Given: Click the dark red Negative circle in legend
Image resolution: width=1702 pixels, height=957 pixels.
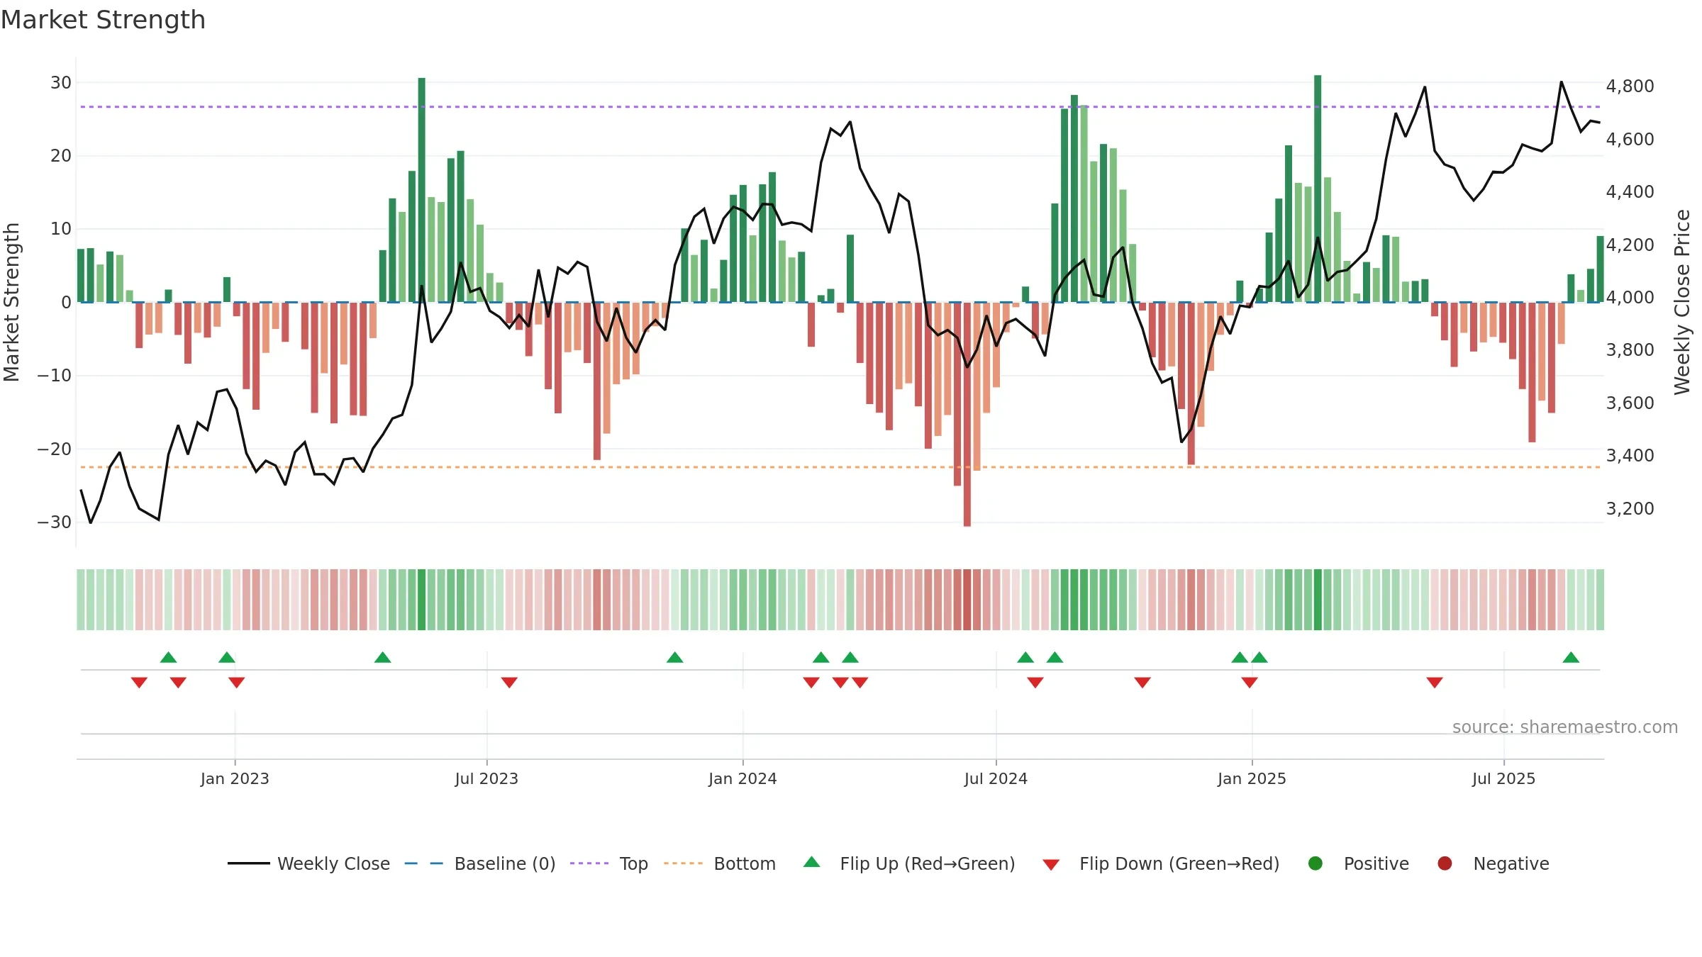Looking at the screenshot, I should pyautogui.click(x=1445, y=863).
